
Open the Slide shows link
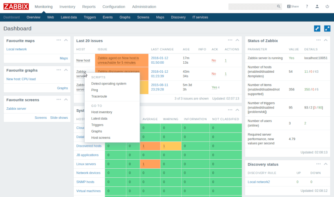pos(59,118)
